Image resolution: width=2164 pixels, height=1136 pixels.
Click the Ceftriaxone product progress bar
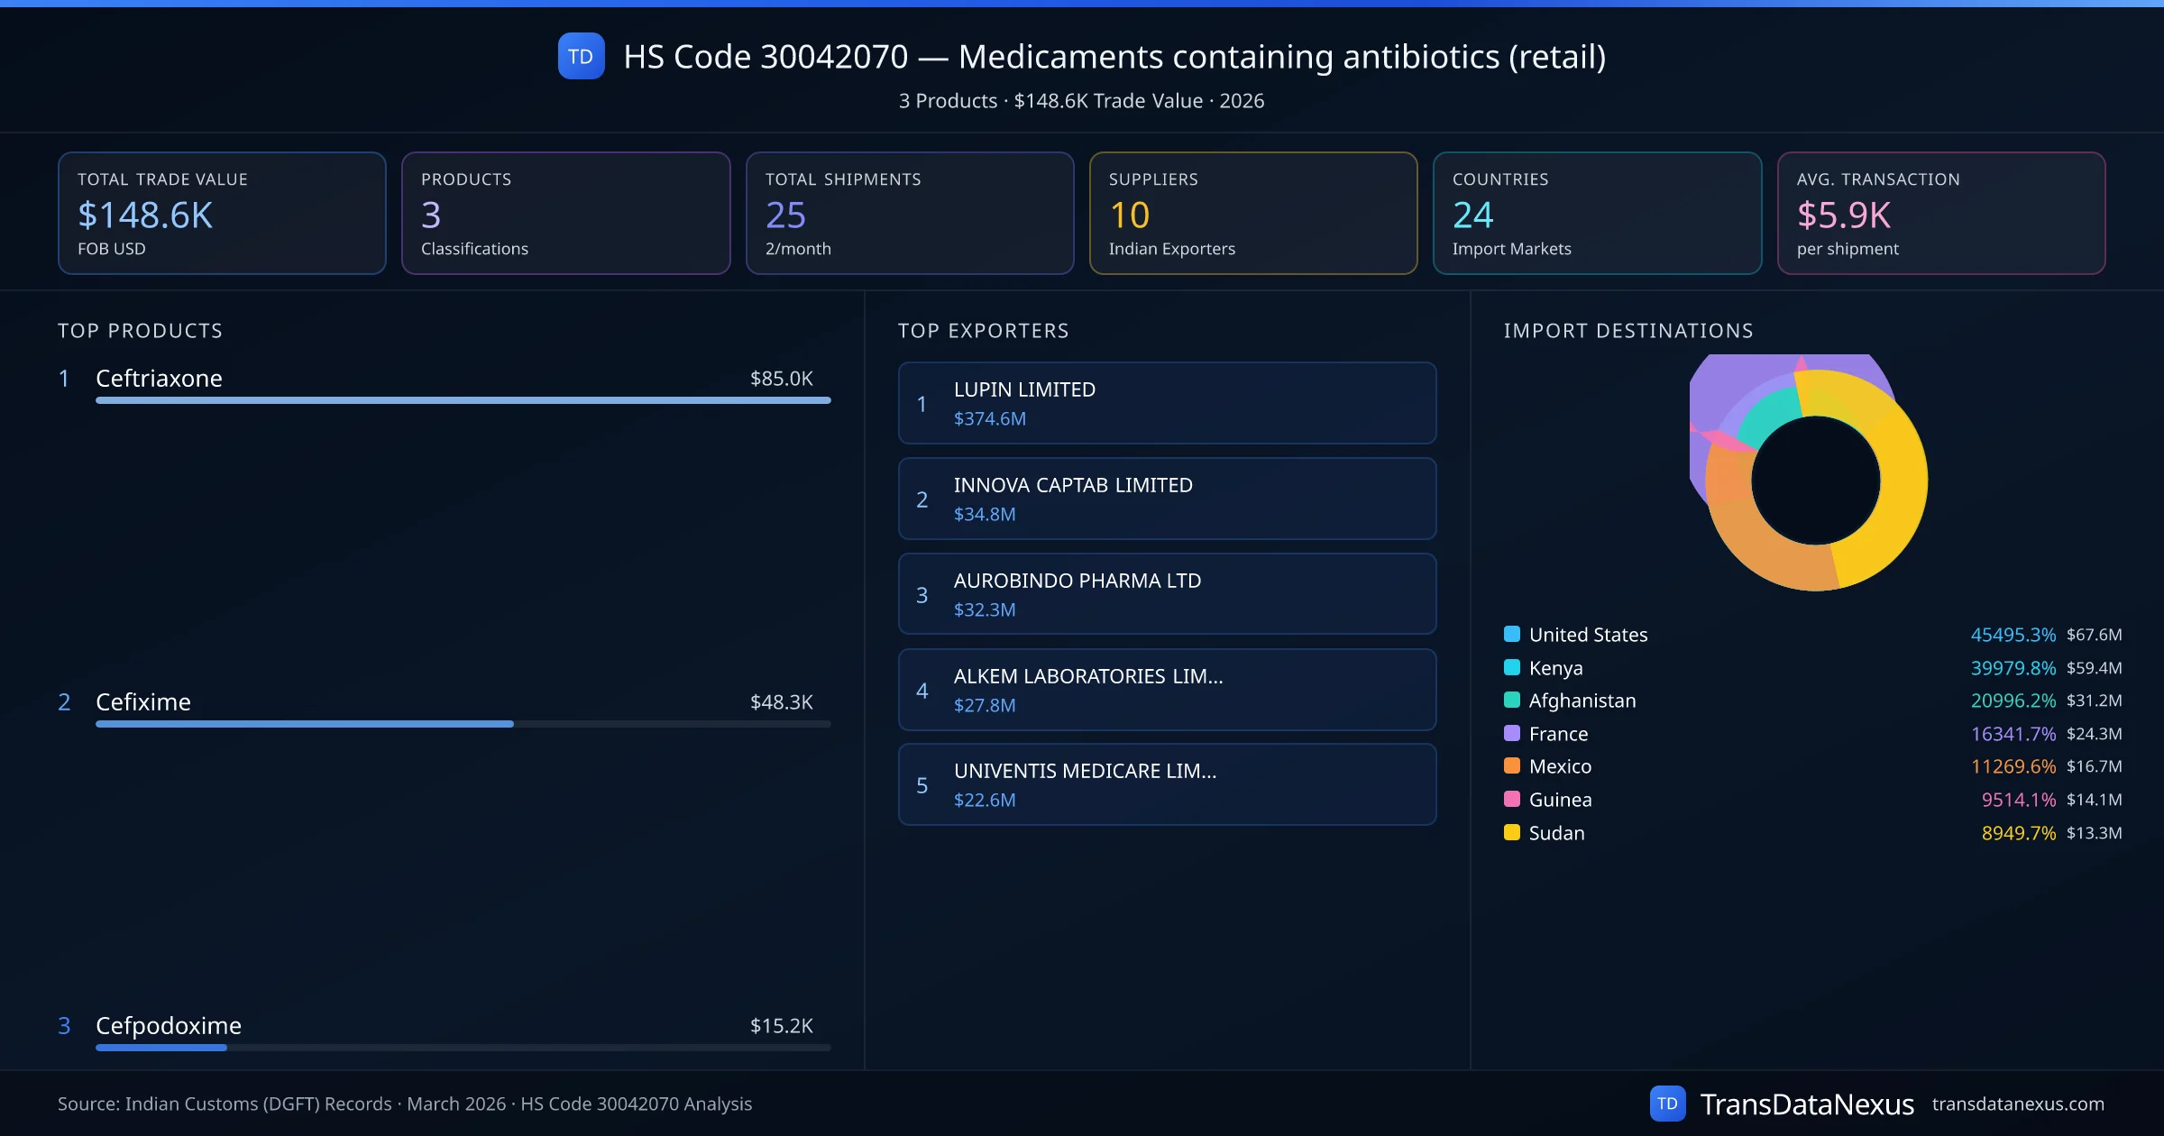(463, 400)
